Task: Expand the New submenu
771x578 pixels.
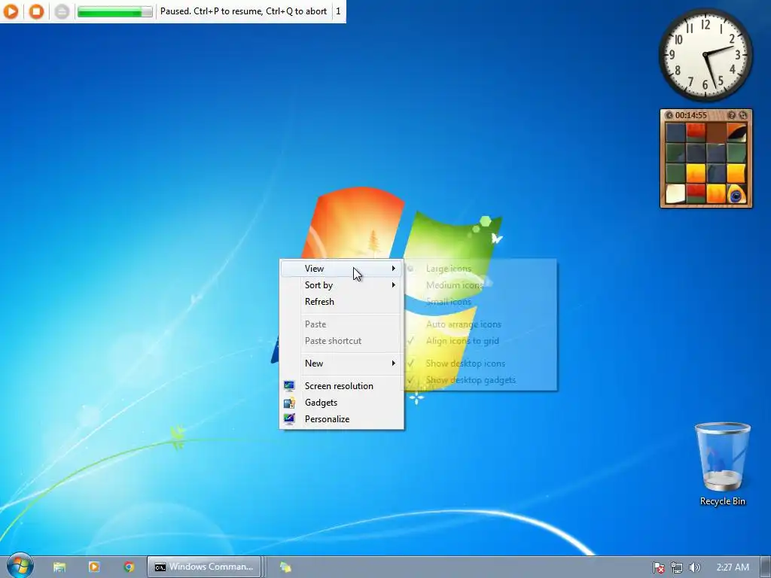Action: pyautogui.click(x=342, y=364)
